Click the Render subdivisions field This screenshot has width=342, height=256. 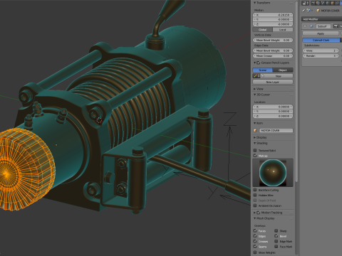pos(321,56)
